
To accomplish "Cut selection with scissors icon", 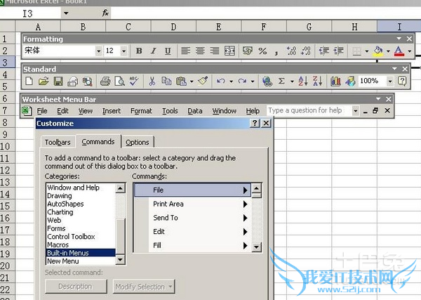I will click(x=152, y=81).
